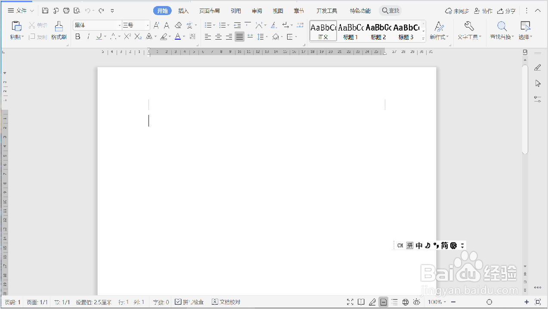Expand the styles gallery more arrow
This screenshot has height=309, width=548.
point(423,38)
